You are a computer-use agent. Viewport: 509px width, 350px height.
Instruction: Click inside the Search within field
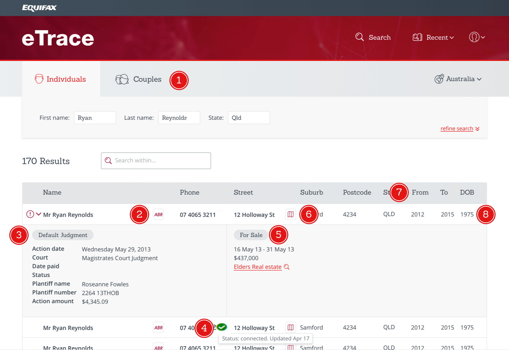155,160
